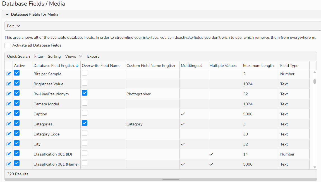321x182 pixels.
Task: Sort by the Active column header
Action: (20, 66)
